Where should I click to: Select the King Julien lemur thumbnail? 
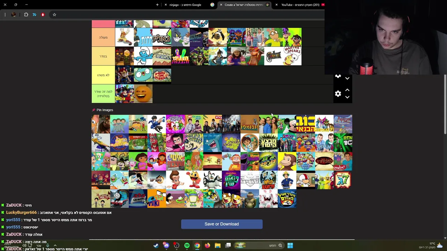(212, 199)
